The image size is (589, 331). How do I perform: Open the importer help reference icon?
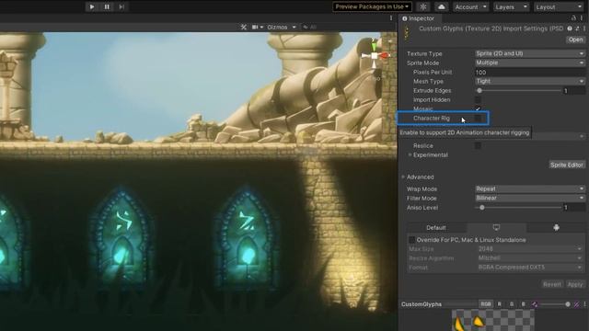tap(570, 29)
